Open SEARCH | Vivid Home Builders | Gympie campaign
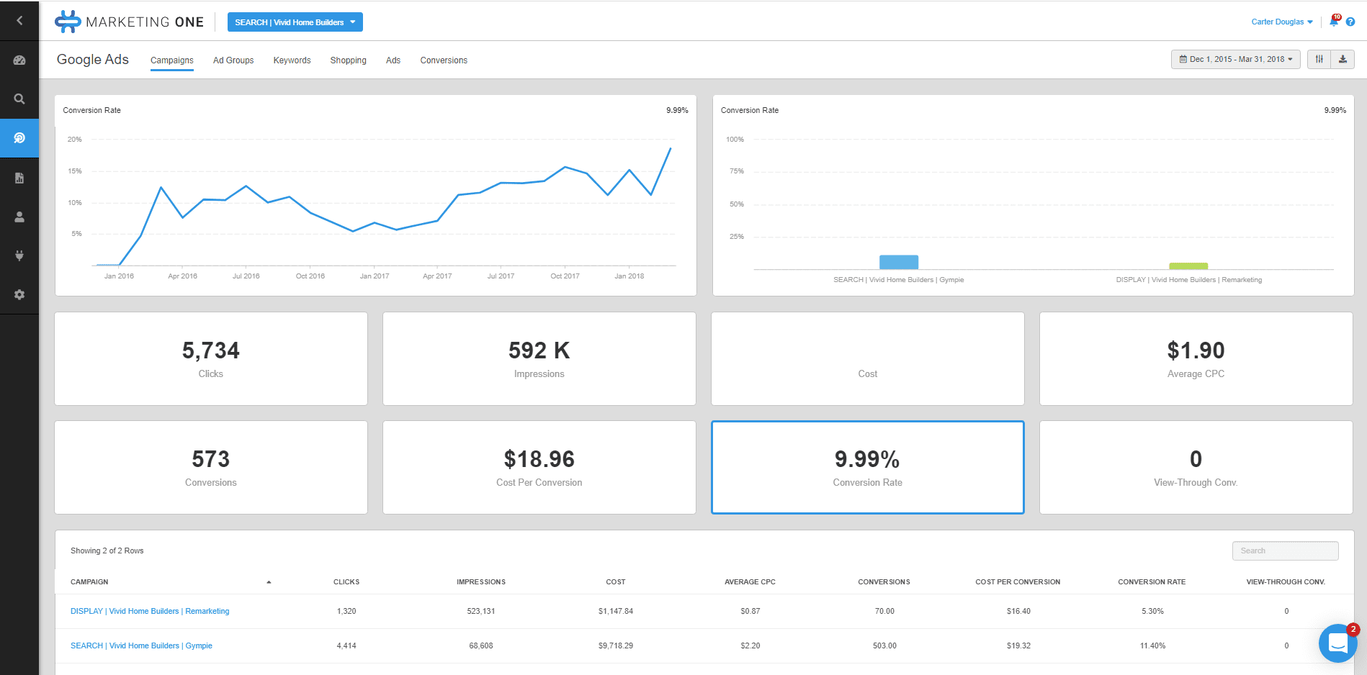This screenshot has width=1367, height=675. pyautogui.click(x=141, y=645)
